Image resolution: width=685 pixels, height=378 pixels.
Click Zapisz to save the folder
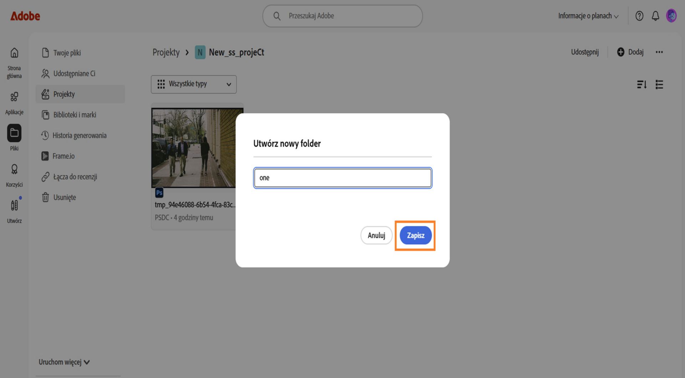tap(416, 235)
